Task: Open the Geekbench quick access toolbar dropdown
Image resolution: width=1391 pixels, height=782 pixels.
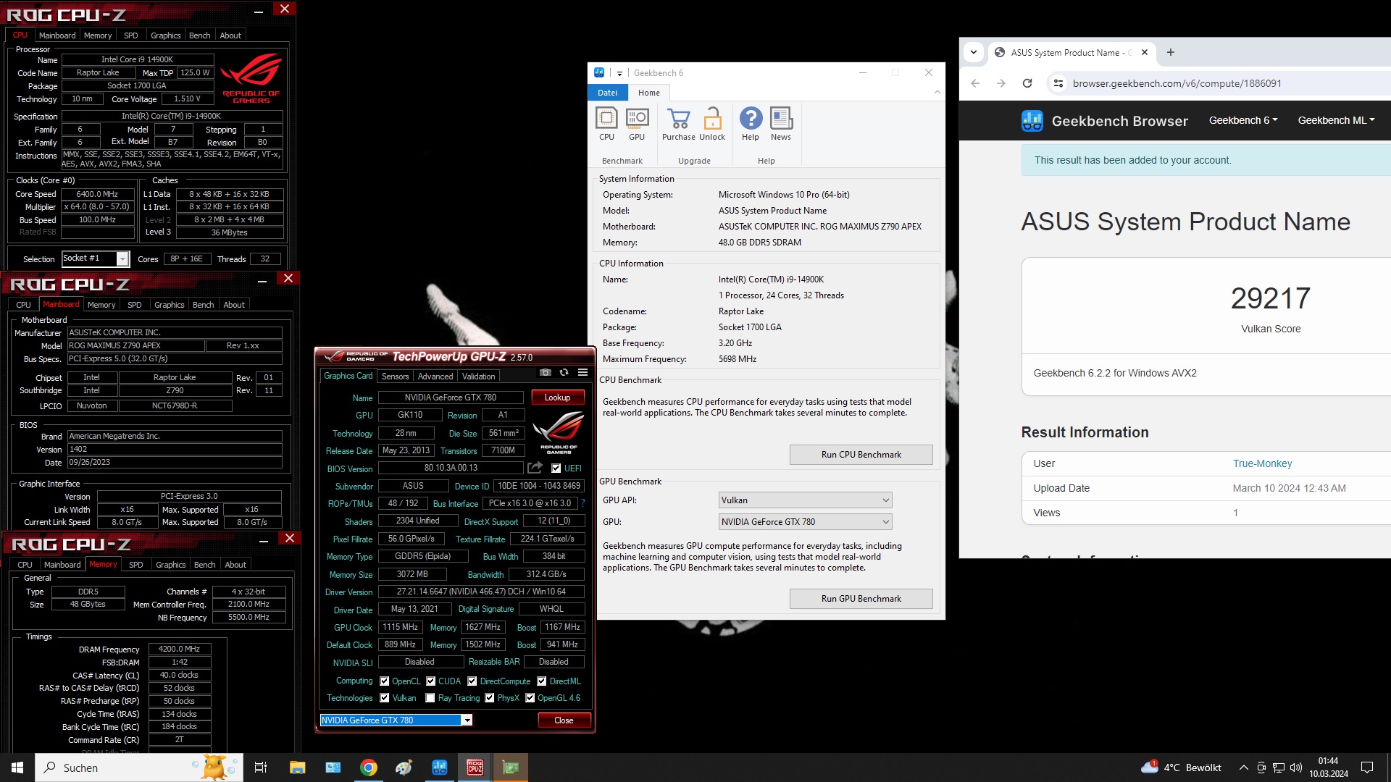Action: [x=619, y=73]
